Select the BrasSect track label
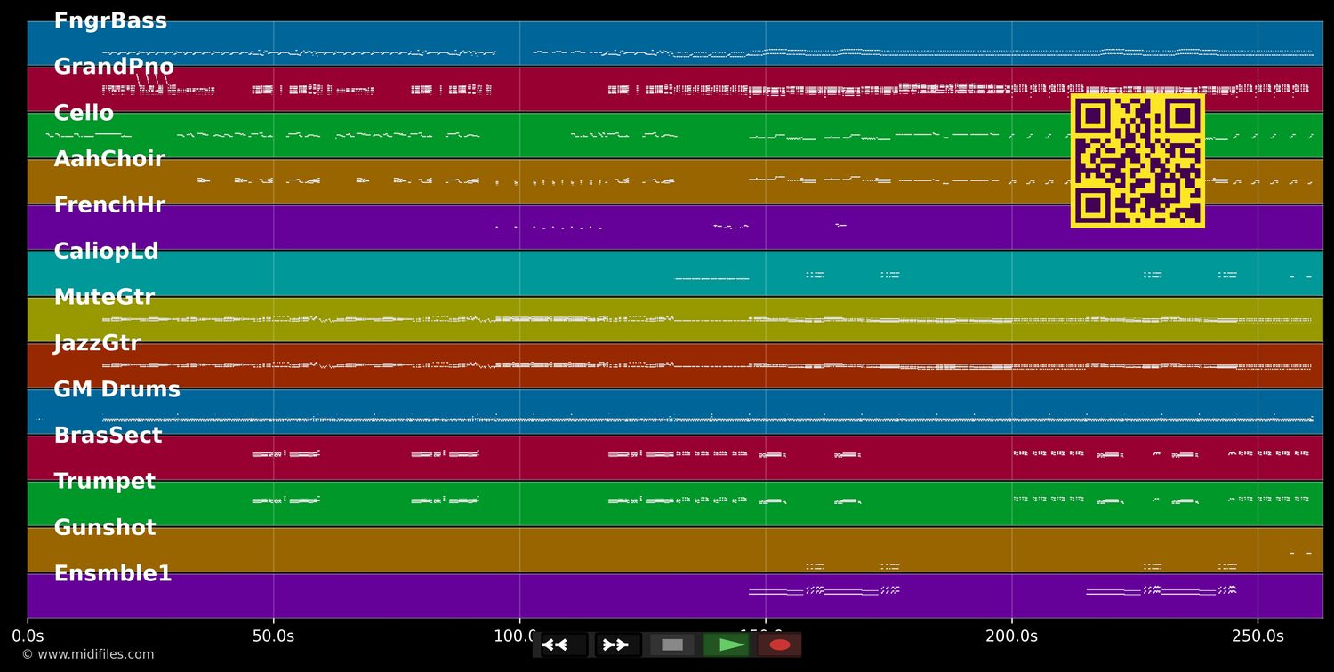Screen dimensions: 1334x672 108,435
